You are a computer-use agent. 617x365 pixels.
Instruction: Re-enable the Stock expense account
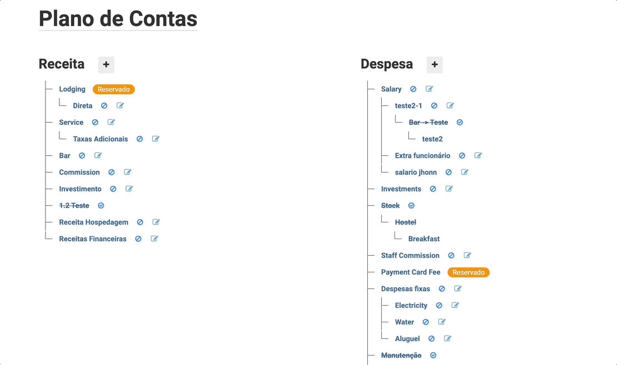(412, 205)
